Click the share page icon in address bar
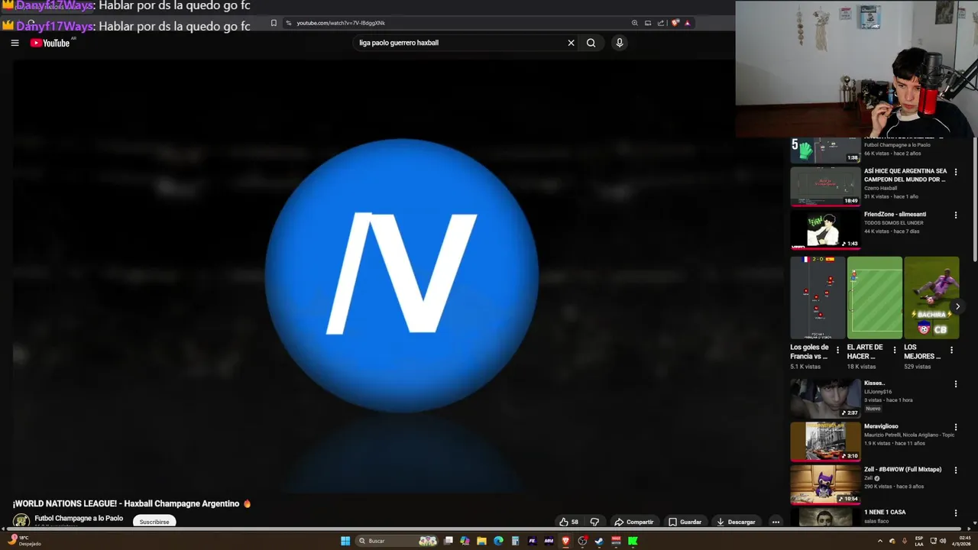The height and width of the screenshot is (550, 978). coord(661,23)
